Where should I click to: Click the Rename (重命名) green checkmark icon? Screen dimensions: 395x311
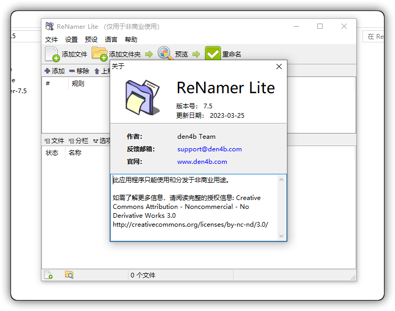coord(213,53)
